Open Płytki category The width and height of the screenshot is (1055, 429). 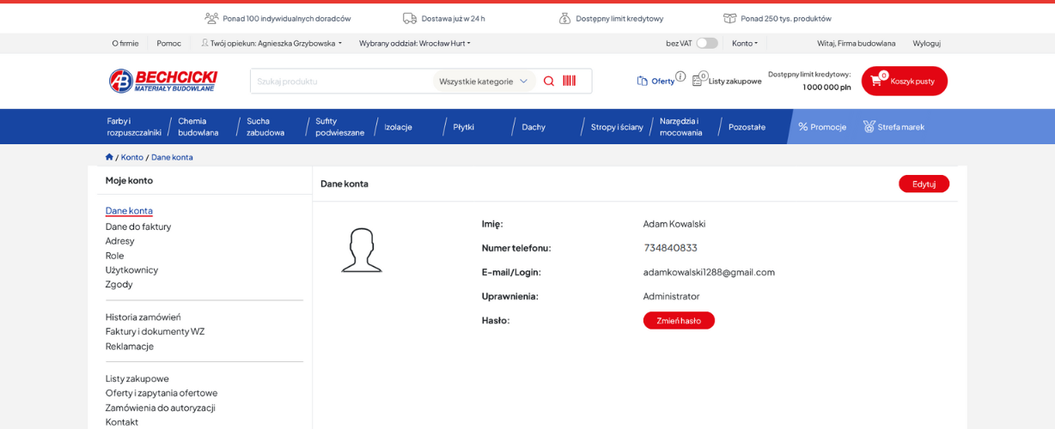pos(463,127)
